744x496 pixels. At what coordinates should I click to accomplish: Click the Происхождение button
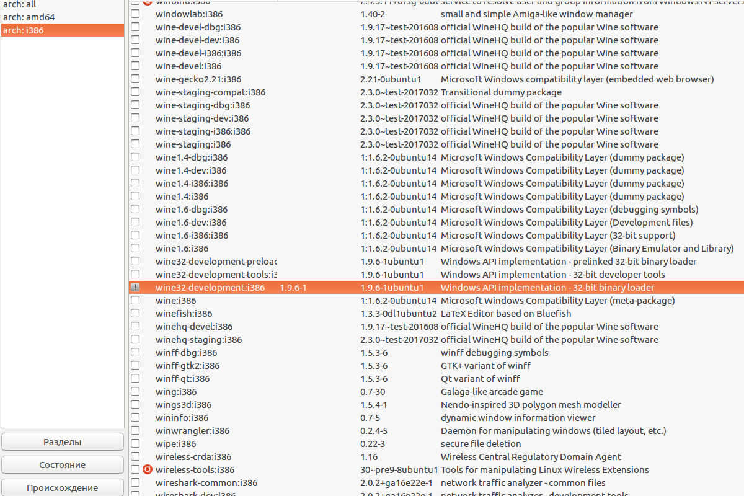pos(63,488)
